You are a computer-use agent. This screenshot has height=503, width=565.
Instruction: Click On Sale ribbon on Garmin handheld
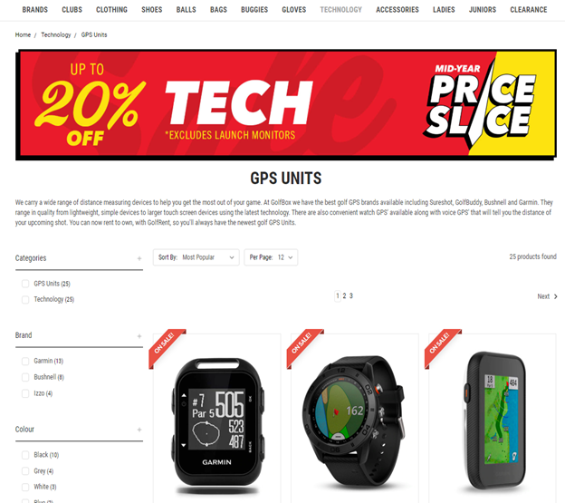click(x=166, y=346)
